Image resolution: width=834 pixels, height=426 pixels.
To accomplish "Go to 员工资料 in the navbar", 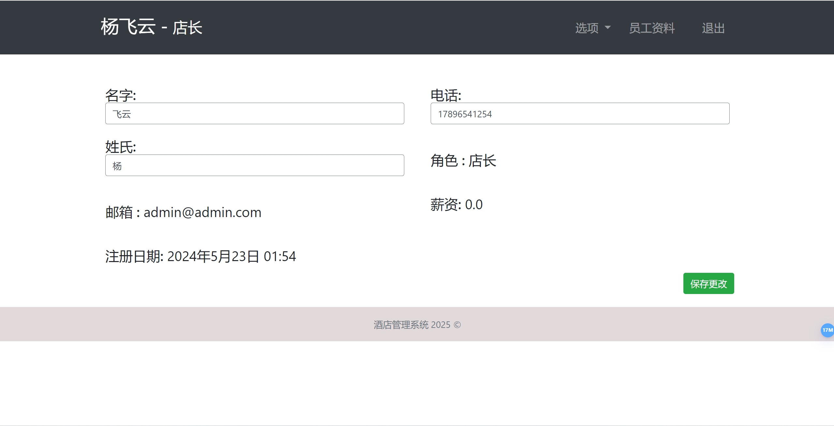I will coord(652,28).
